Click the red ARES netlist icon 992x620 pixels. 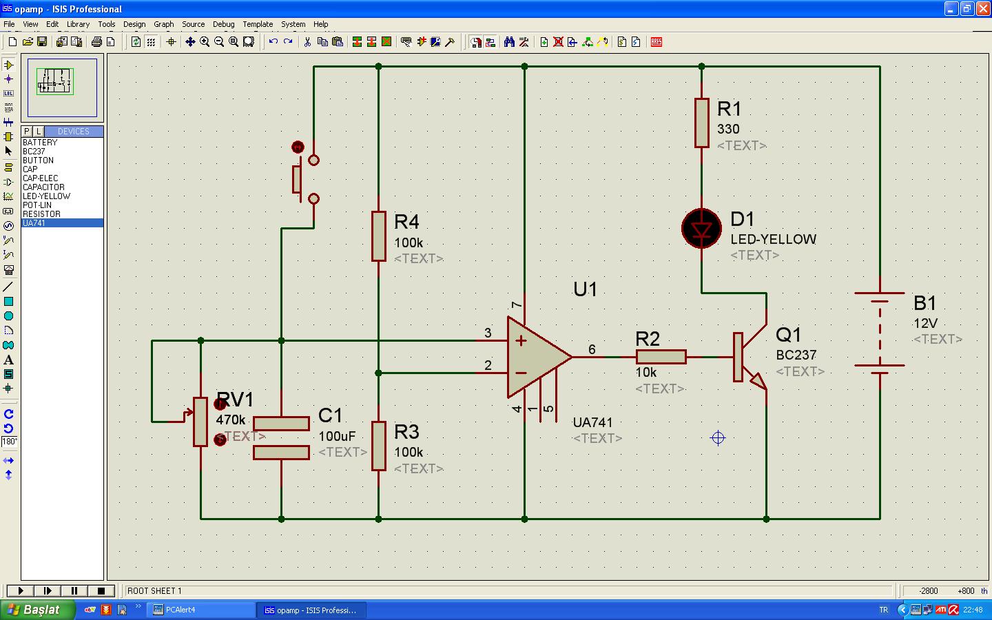point(657,42)
